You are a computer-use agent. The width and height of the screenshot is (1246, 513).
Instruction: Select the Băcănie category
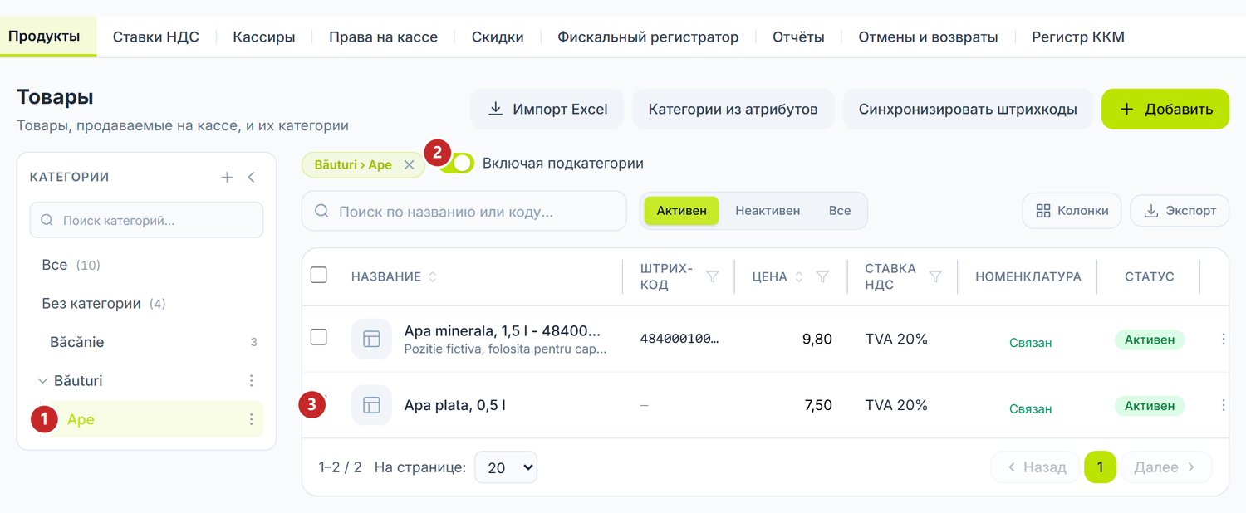[x=76, y=342]
